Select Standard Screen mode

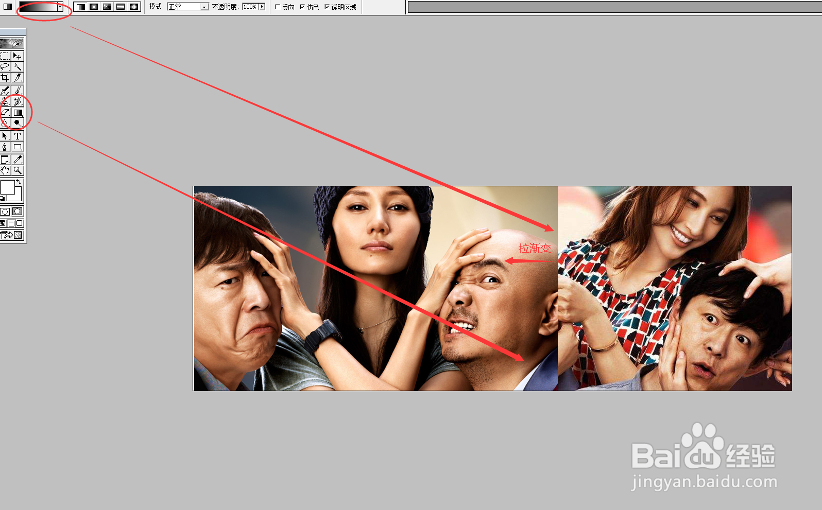(3, 223)
